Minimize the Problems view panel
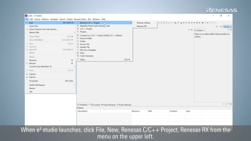The height and width of the screenshot is (141, 251). pos(229,104)
